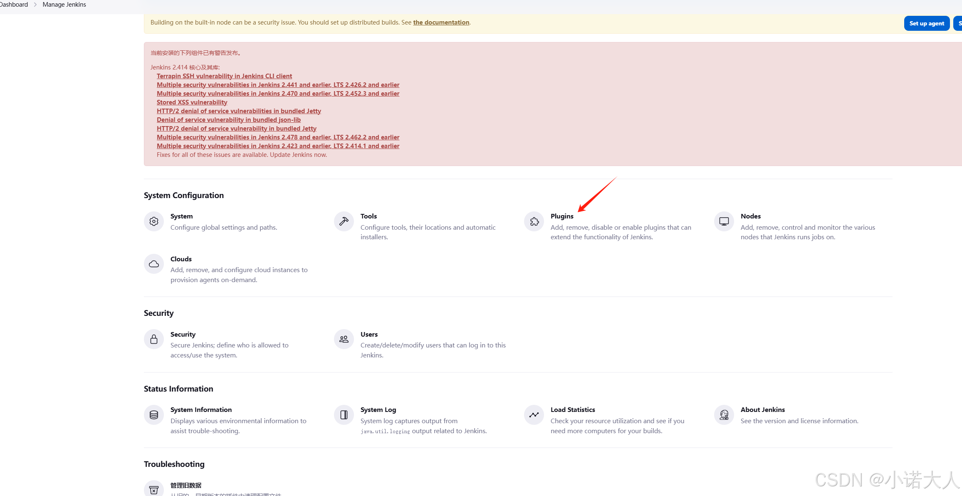962x496 pixels.
Task: Click the System Log book icon
Action: (x=344, y=415)
